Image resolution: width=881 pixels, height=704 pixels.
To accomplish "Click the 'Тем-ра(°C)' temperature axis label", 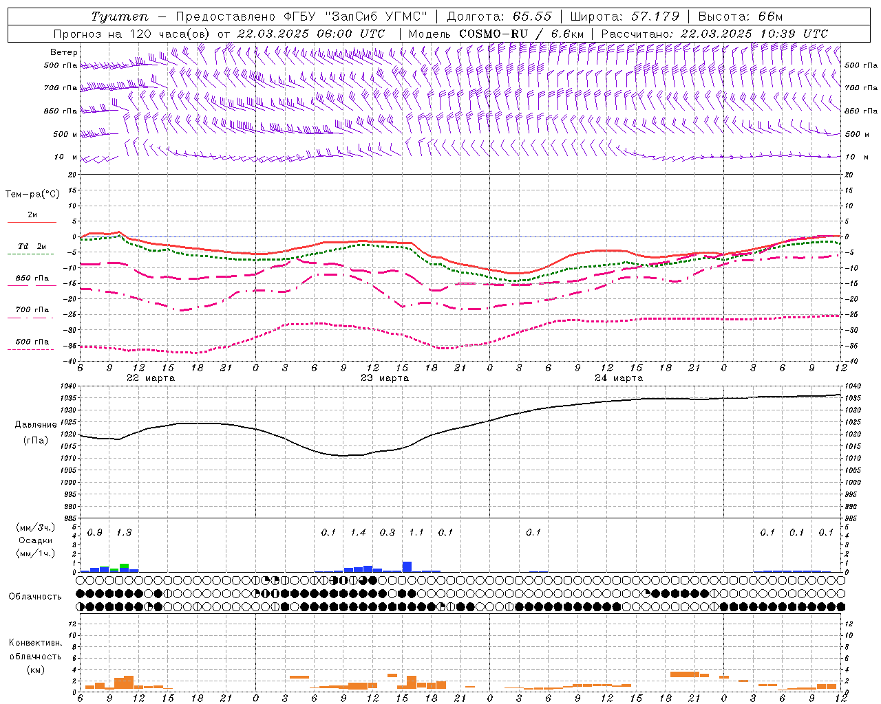I will tap(32, 195).
